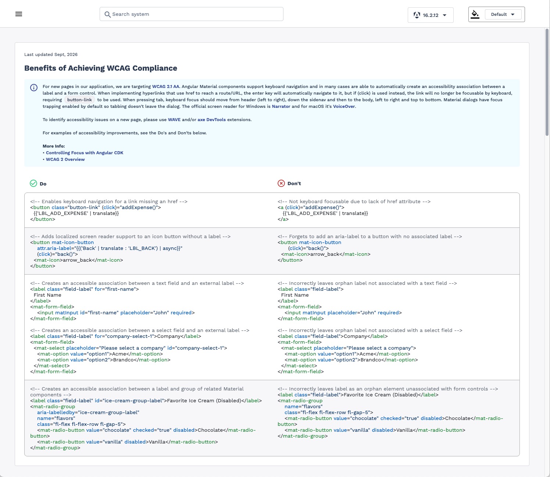Click the 'Forgets to add an aria-label' comment
The height and width of the screenshot is (477, 550).
tap(370, 236)
